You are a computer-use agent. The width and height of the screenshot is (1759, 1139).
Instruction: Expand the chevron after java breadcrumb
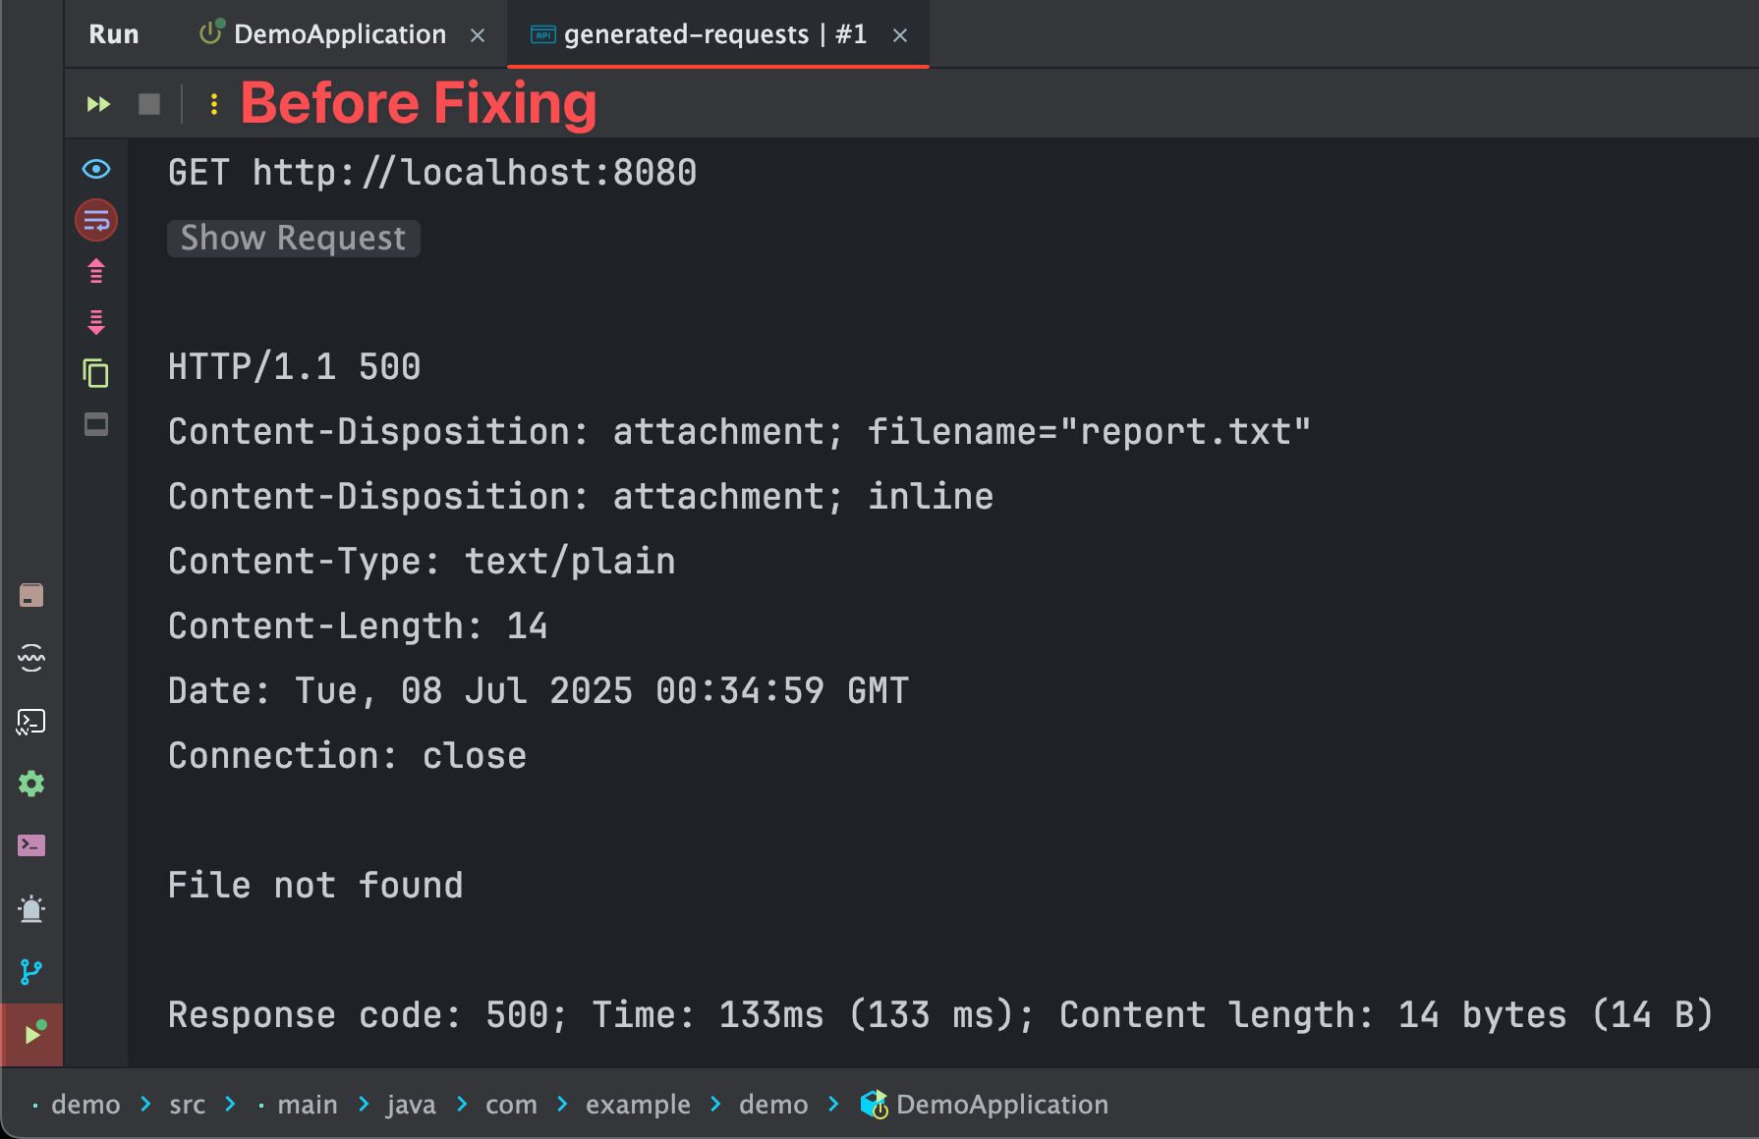463,1104
